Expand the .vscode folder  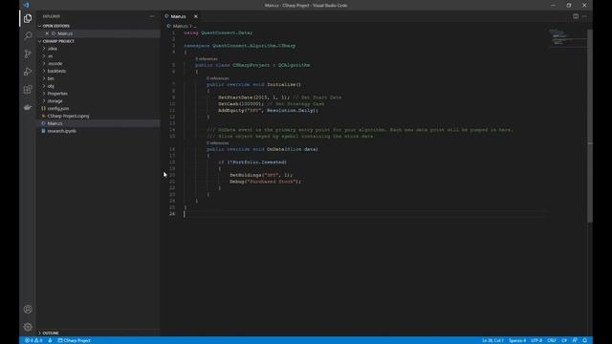point(55,64)
